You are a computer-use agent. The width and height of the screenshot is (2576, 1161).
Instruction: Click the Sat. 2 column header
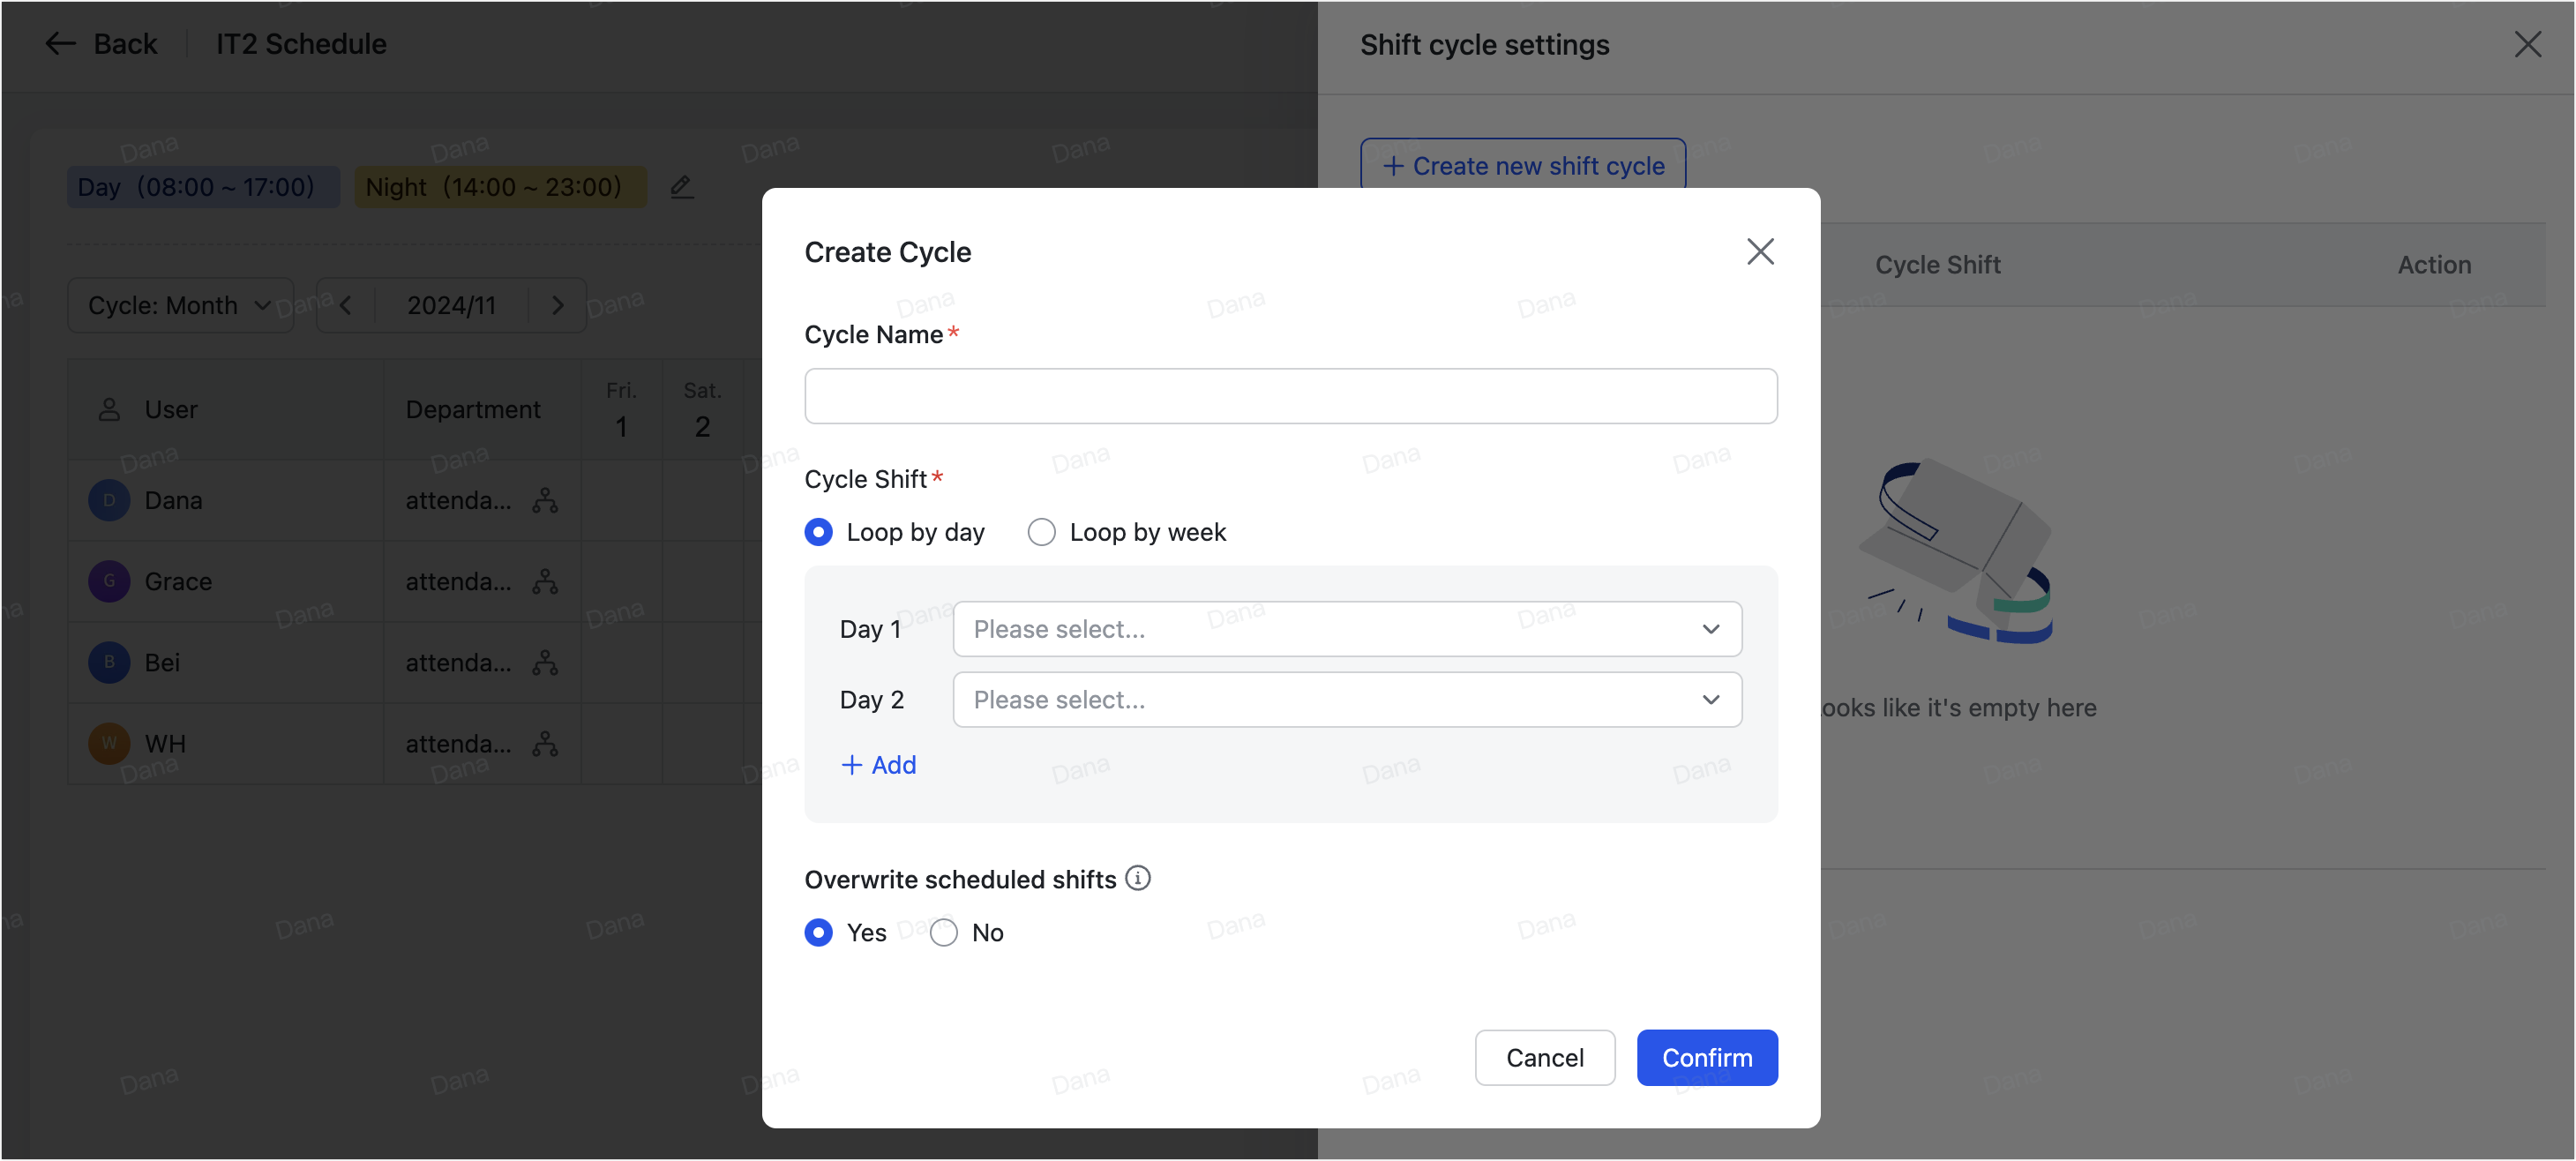coord(702,410)
